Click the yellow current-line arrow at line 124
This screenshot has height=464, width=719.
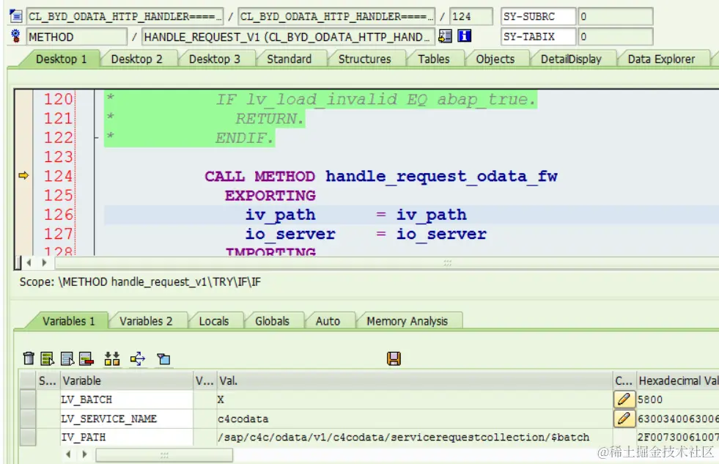click(x=23, y=176)
